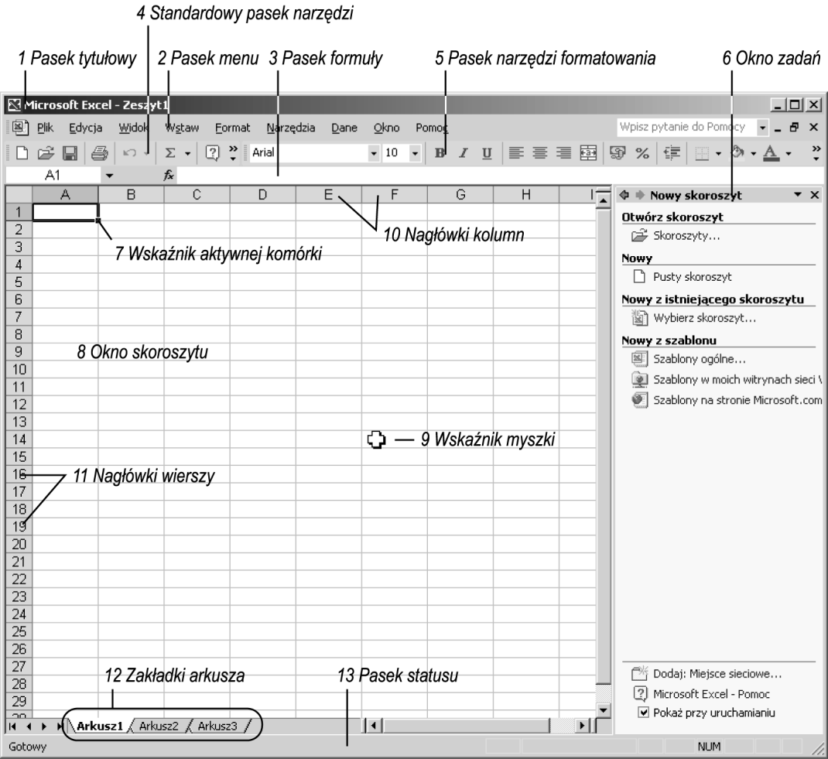Screen dimensions: 828x759
Task: Click the horizontal scrollbar right arrow
Action: pyautogui.click(x=582, y=726)
